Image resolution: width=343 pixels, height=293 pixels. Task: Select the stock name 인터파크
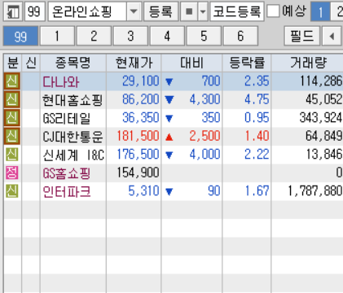click(x=67, y=192)
